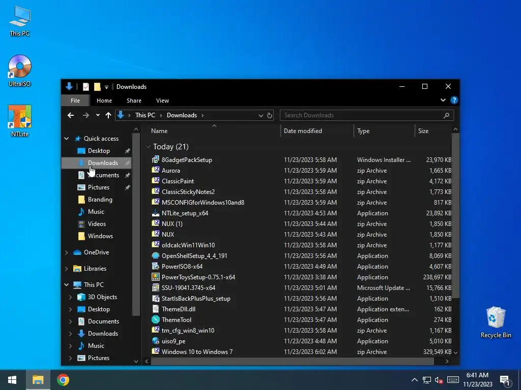Click Downloads in the address breadcrumb
This screenshot has width=521, height=390.
point(182,115)
